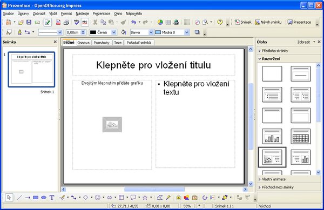
Task: Insert a chart with the Chart icon
Action: (x=160, y=22)
